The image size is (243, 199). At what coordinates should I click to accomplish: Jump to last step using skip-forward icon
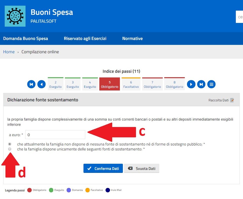coord(201,84)
